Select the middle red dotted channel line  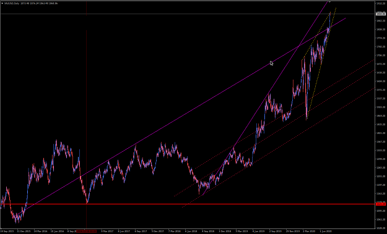pyautogui.click(x=274, y=133)
